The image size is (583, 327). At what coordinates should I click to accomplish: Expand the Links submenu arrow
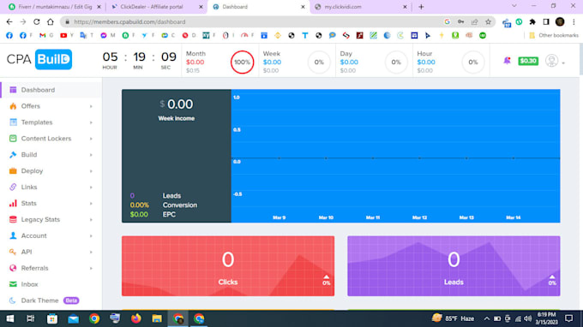point(91,187)
